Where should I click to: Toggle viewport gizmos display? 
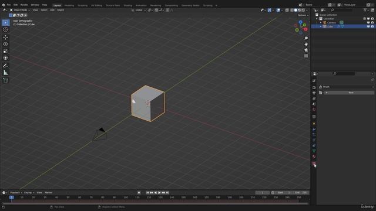tap(270, 10)
